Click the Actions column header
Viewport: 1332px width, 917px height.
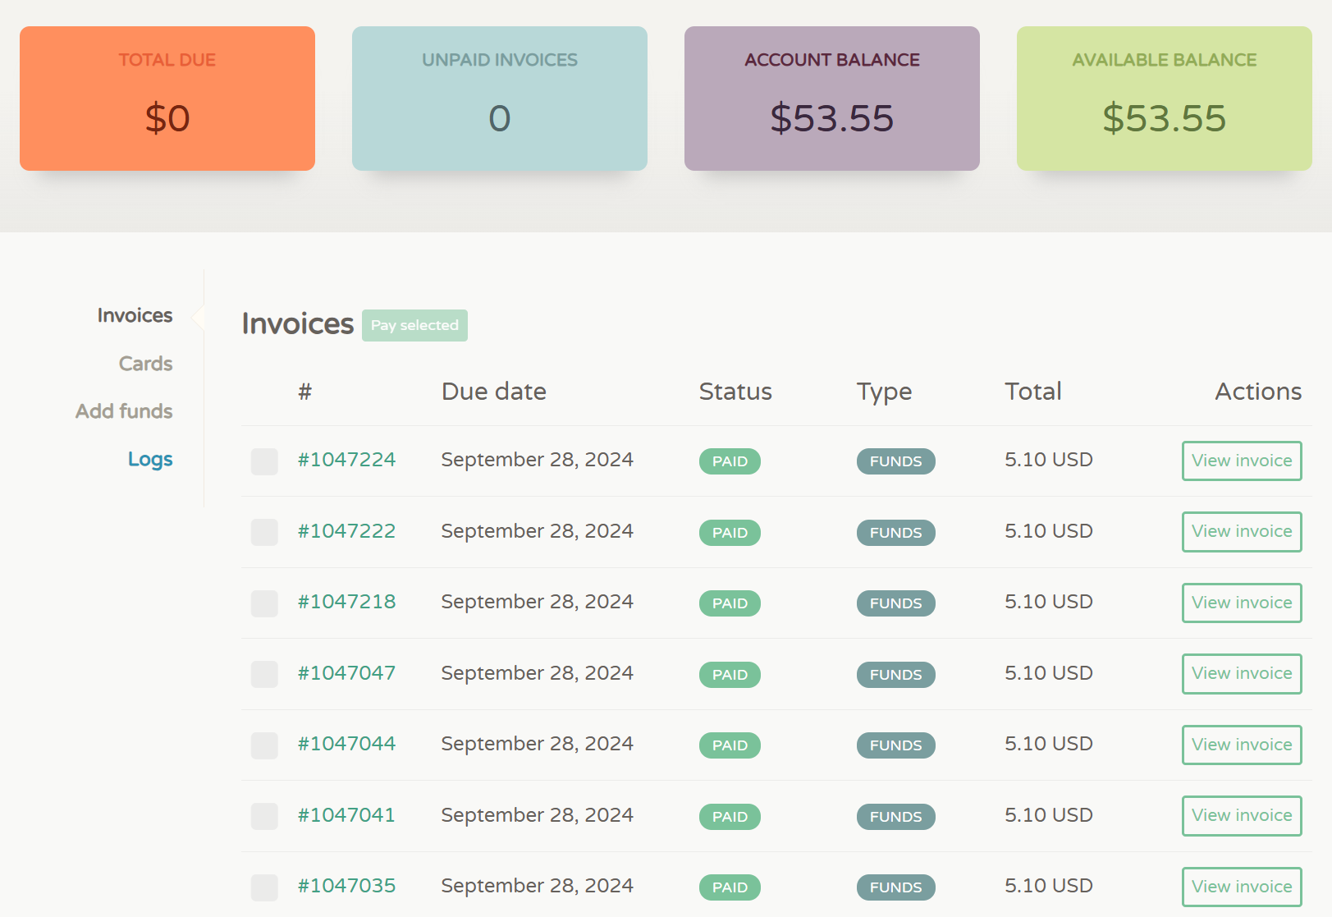[x=1258, y=392]
